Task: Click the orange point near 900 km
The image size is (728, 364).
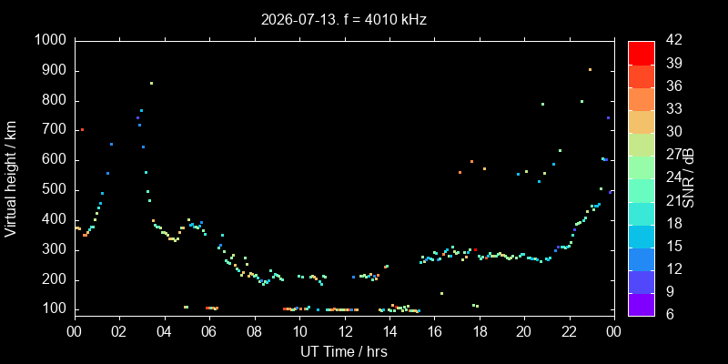Action: [x=590, y=70]
